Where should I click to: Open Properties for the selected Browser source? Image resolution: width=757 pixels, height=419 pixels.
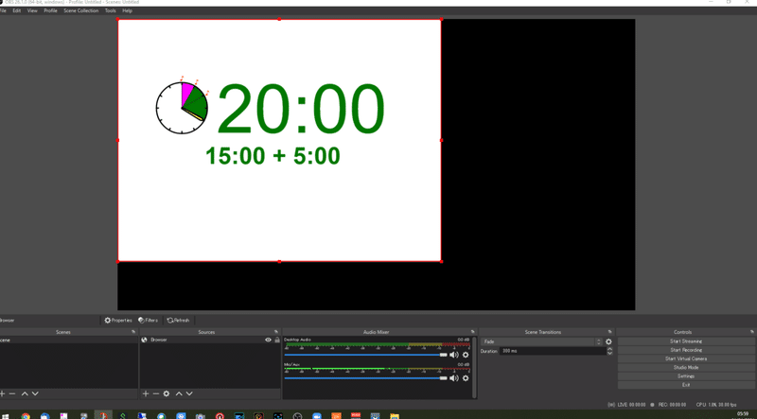tap(118, 320)
